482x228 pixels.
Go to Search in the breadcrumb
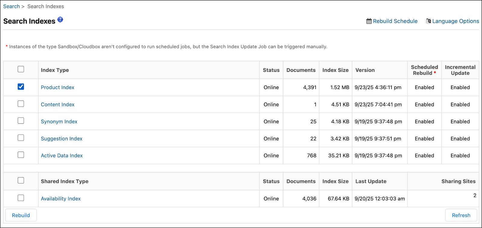(x=11, y=6)
